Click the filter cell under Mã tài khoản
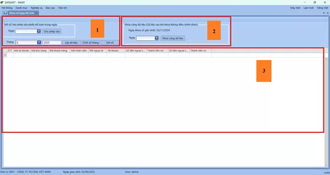This screenshot has width=330, height=175. [22, 55]
